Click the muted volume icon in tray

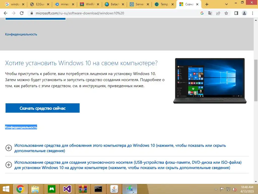tap(234, 189)
